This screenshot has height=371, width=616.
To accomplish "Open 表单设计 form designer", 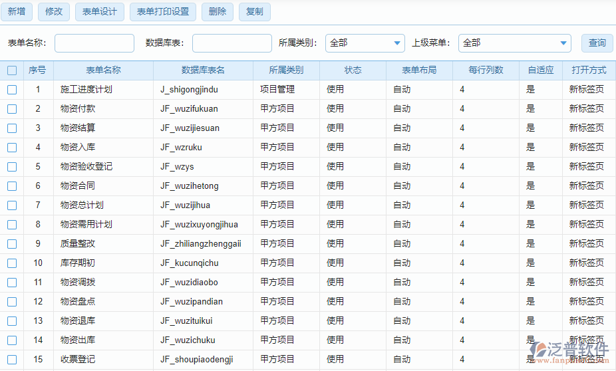I will tap(99, 12).
